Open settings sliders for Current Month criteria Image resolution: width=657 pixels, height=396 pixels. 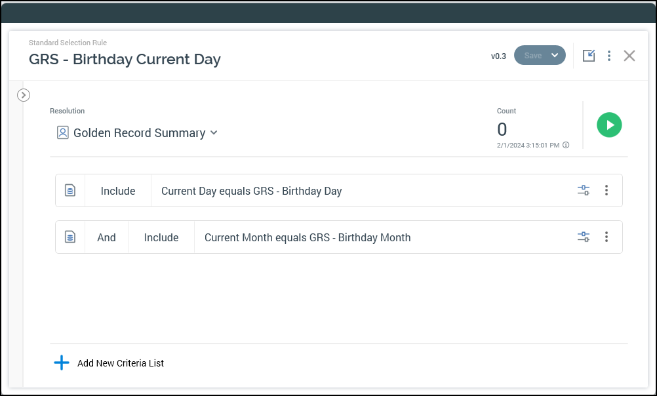(584, 237)
